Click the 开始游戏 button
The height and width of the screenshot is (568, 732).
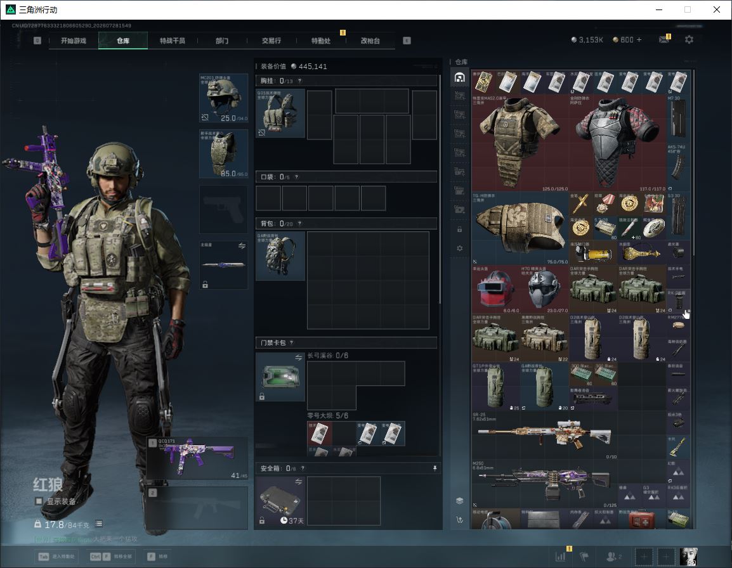(x=74, y=41)
